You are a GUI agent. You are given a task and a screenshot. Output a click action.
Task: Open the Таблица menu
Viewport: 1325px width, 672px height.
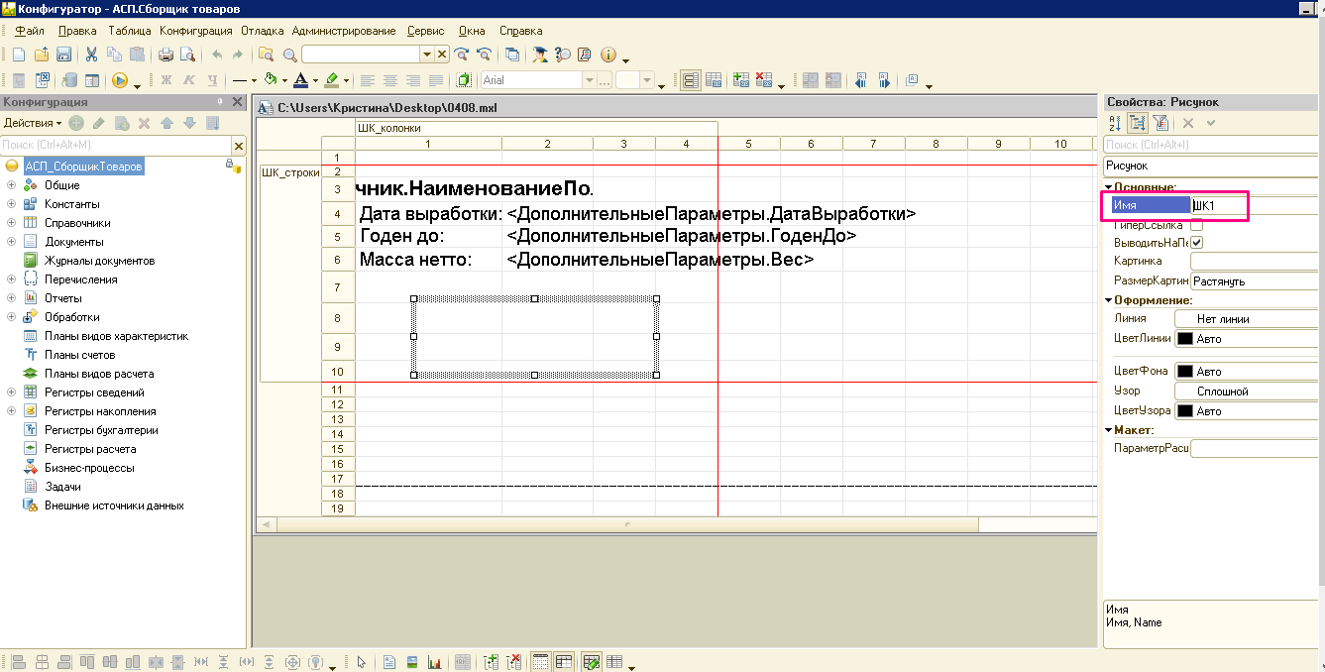130,31
